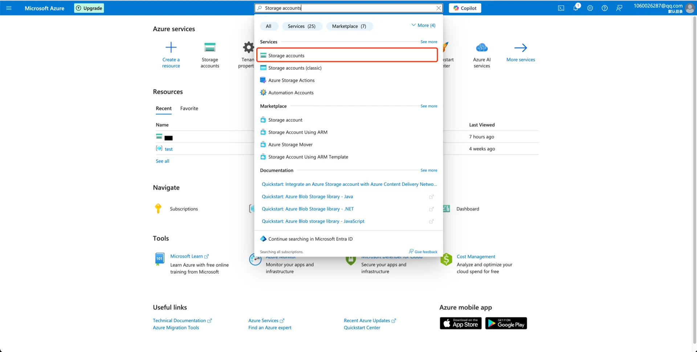Click See more next to Services
697x352 pixels.
(x=429, y=42)
